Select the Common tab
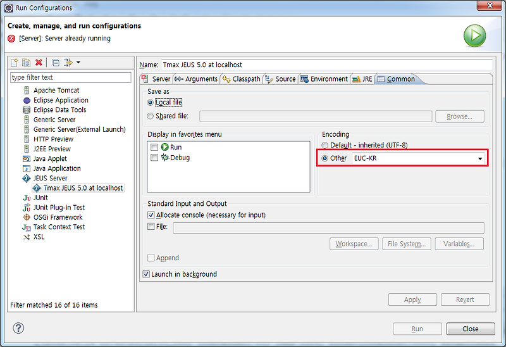 pyautogui.click(x=397, y=79)
